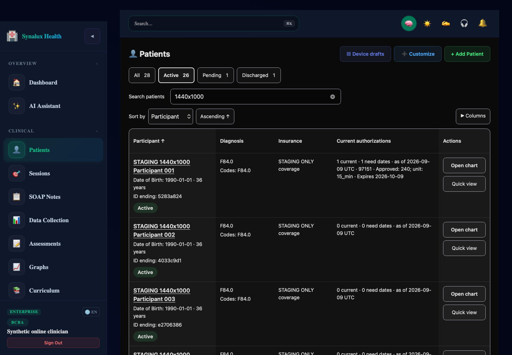Screen dimensions: 512x355
Task: Click the writing hand icon in header
Action: coord(446,23)
